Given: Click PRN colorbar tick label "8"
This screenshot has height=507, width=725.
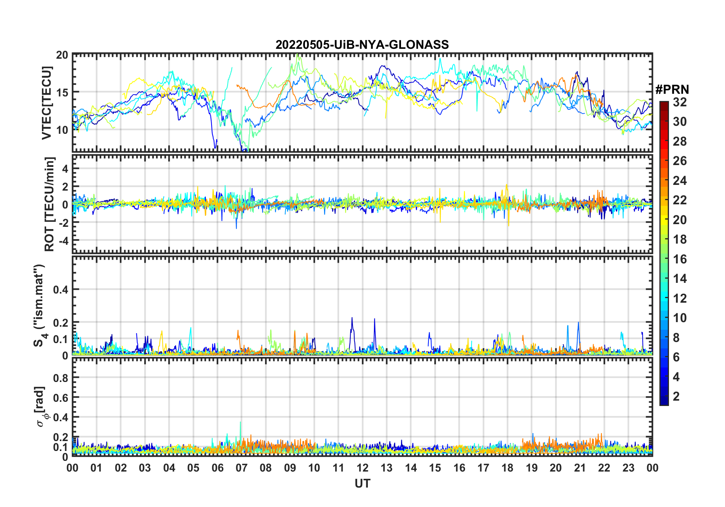Looking at the screenshot, I should (x=676, y=338).
